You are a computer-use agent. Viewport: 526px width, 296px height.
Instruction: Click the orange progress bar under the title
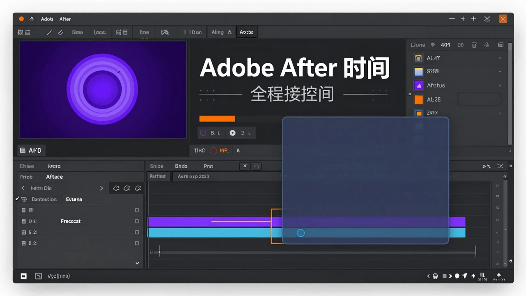click(217, 119)
